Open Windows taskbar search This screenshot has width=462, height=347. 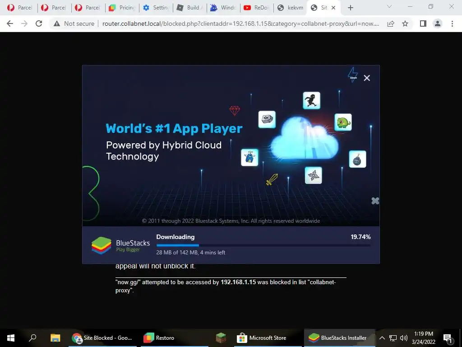click(x=32, y=338)
